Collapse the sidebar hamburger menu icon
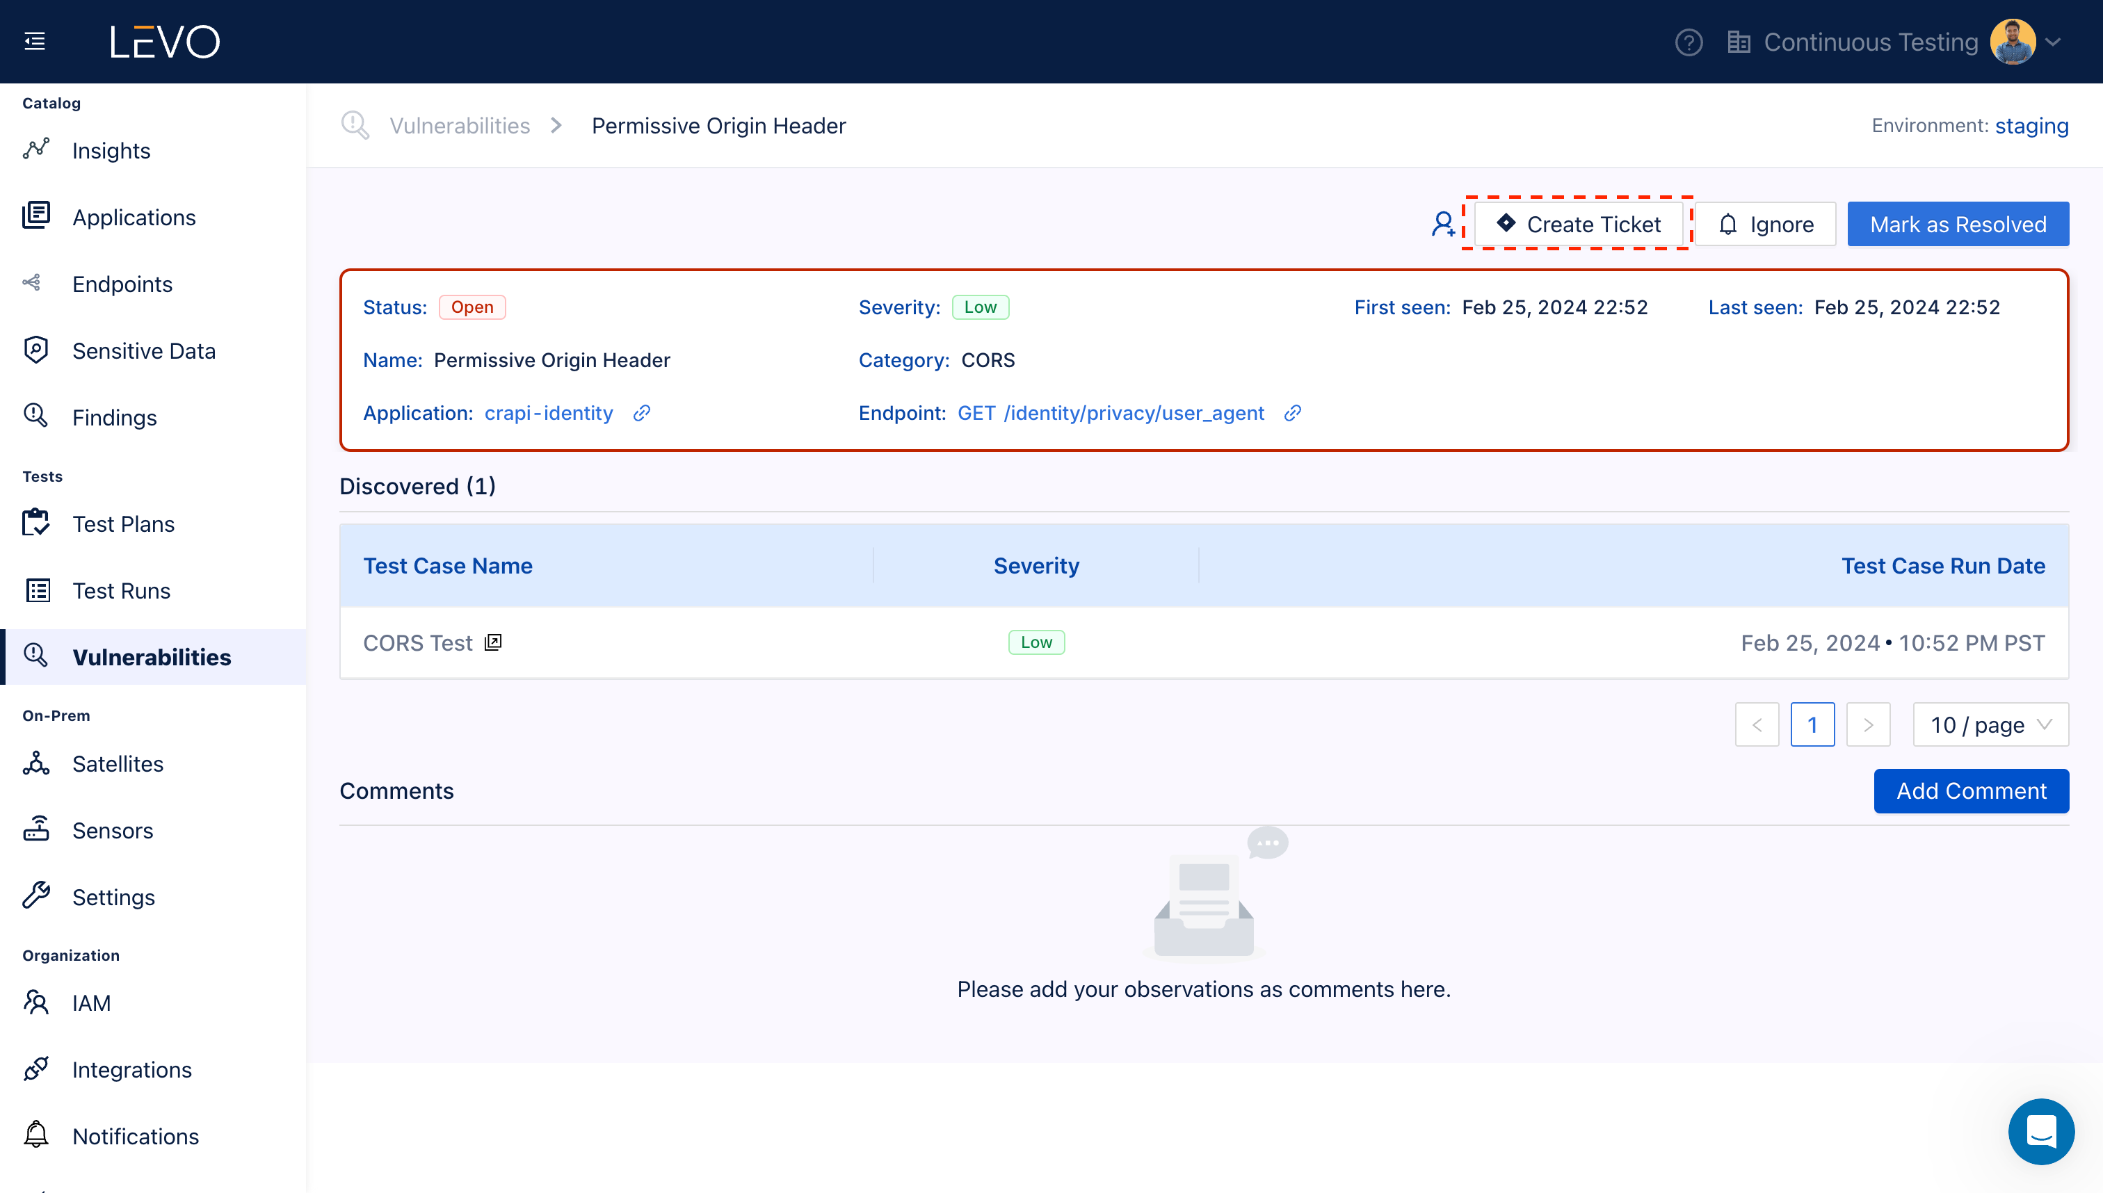Image resolution: width=2103 pixels, height=1193 pixels. coord(34,41)
